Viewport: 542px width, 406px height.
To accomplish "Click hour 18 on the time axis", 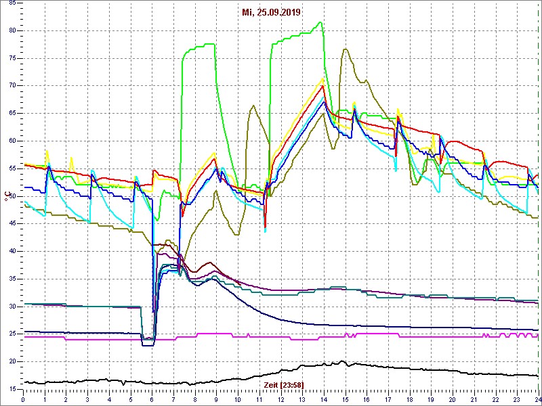I will (x=410, y=400).
